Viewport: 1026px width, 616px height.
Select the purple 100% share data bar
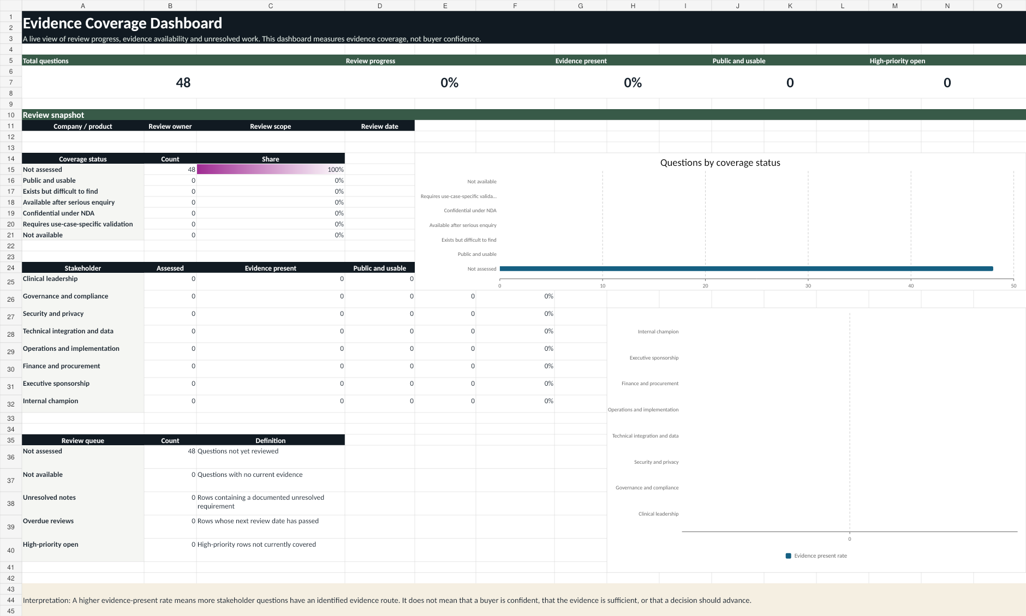[271, 170]
